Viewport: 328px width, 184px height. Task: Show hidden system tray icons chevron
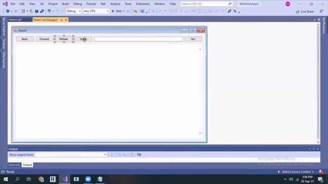click(x=285, y=179)
